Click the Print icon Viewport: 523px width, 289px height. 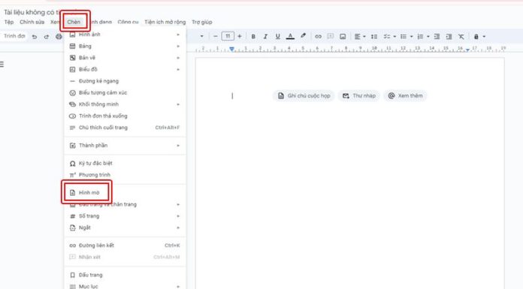point(59,37)
